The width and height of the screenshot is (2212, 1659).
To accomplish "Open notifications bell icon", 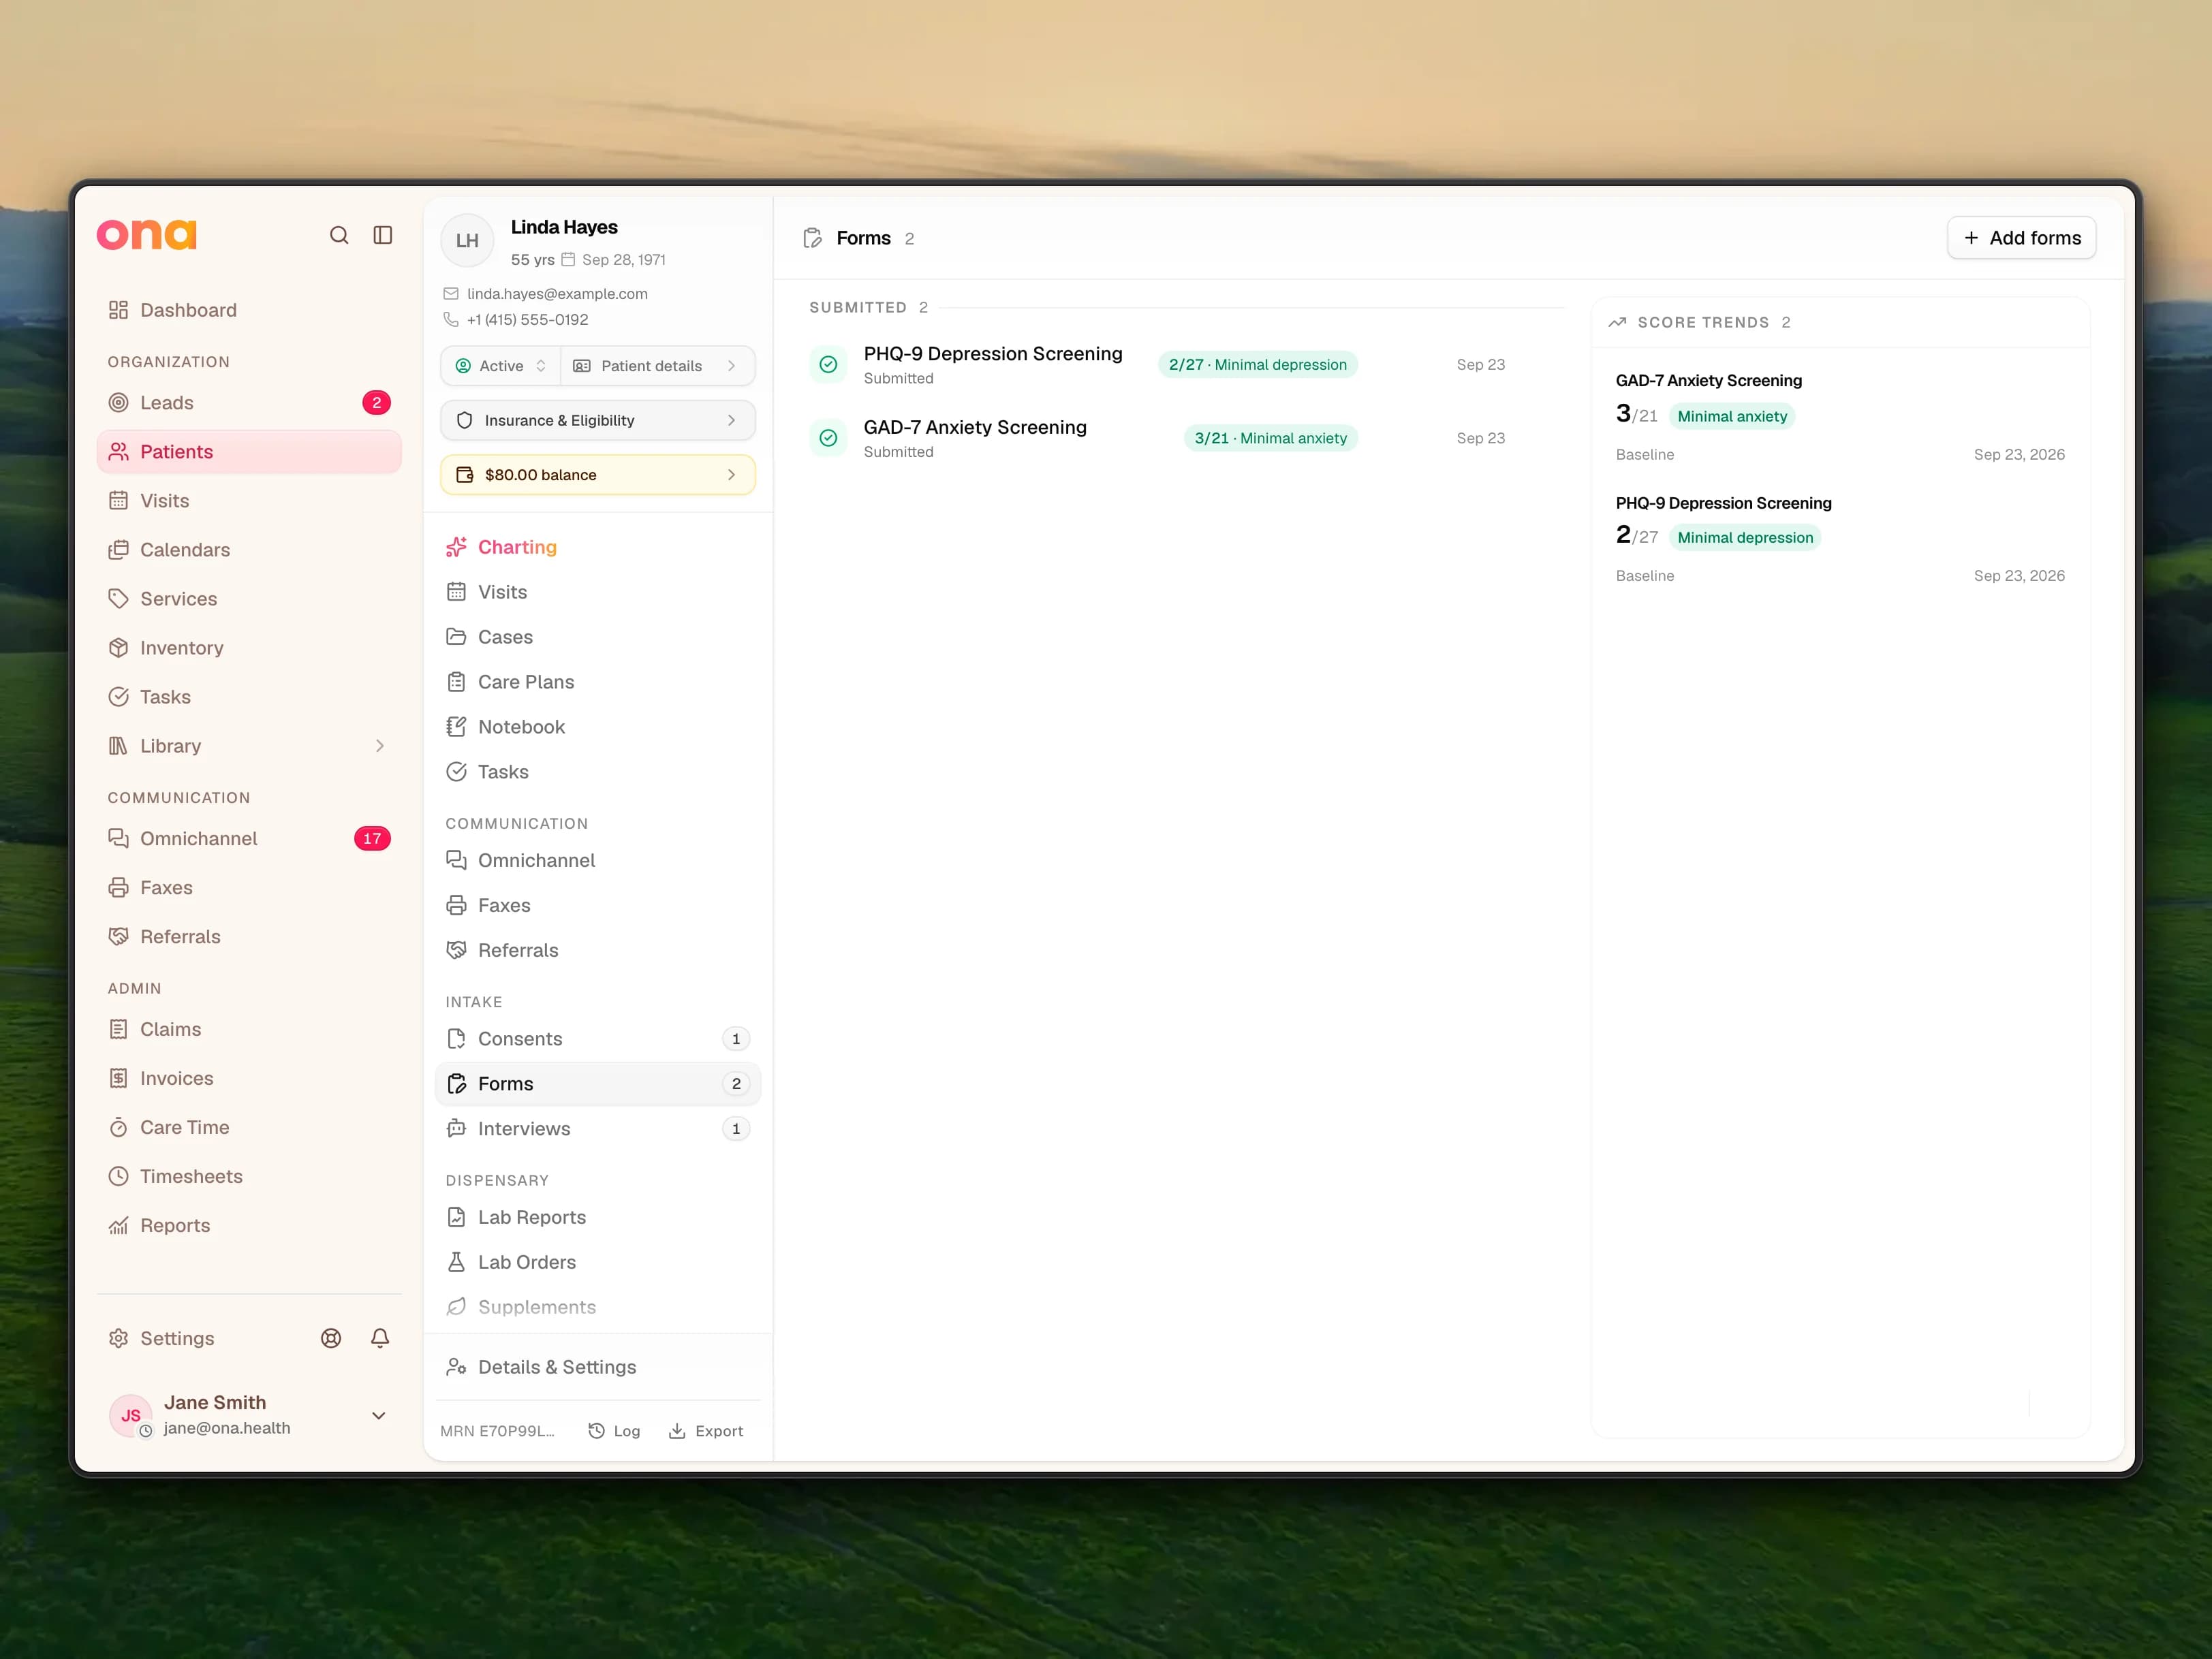I will pos(380,1338).
